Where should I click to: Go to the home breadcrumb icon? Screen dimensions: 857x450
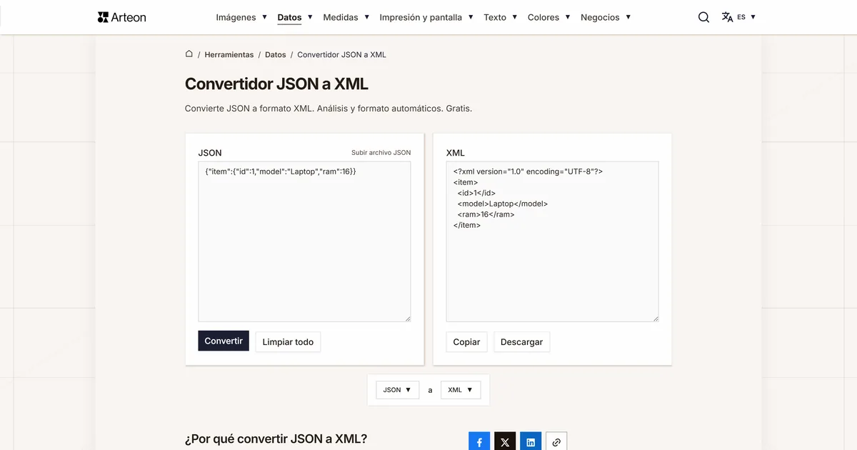click(x=189, y=54)
